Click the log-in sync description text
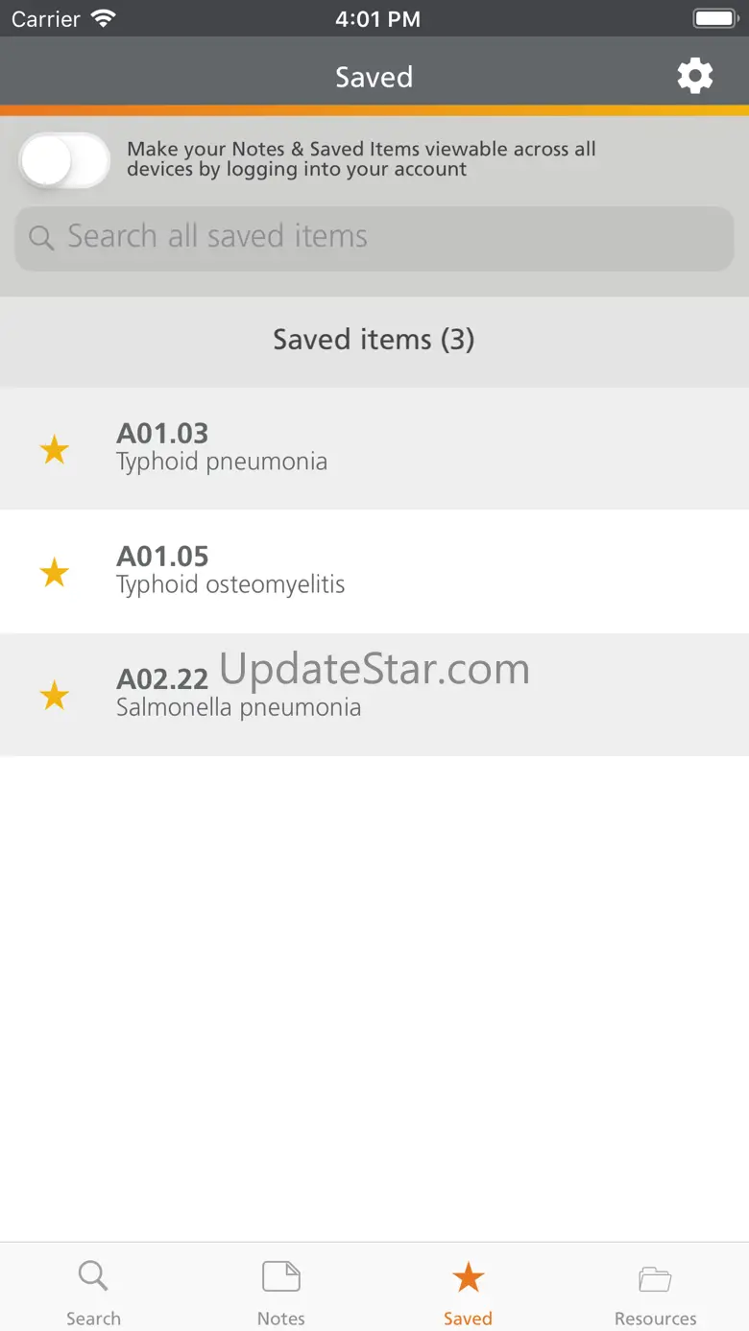This screenshot has height=1331, width=749. coord(362,159)
